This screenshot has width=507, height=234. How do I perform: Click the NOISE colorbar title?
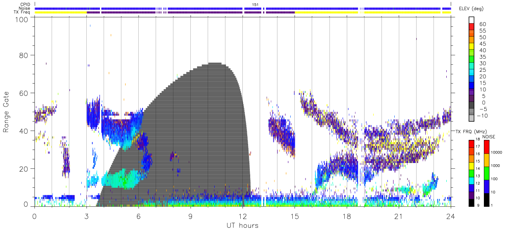(x=488, y=137)
